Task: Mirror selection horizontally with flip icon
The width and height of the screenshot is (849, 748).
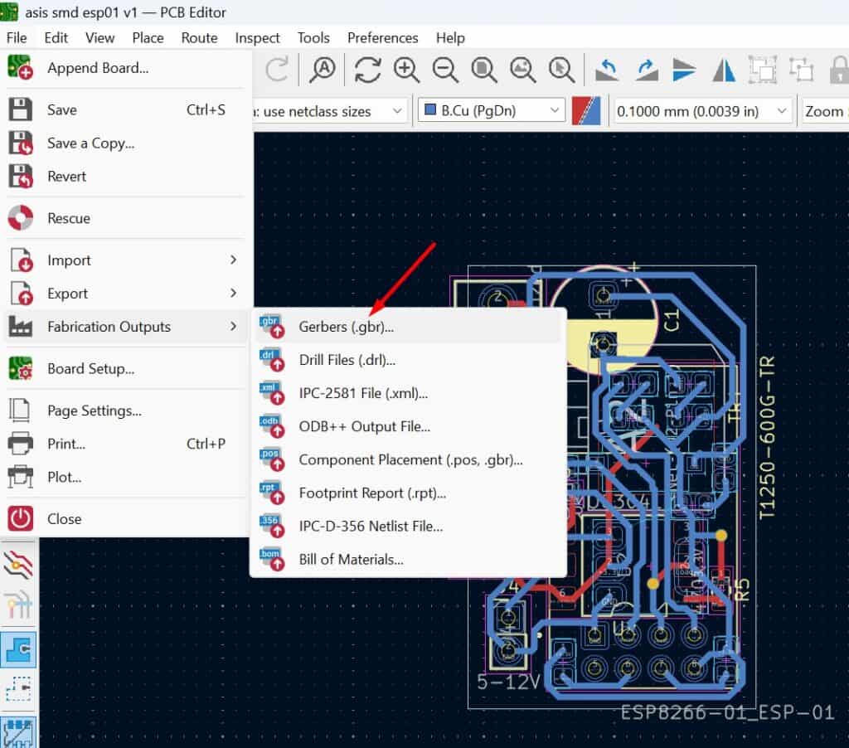Action: click(x=725, y=70)
